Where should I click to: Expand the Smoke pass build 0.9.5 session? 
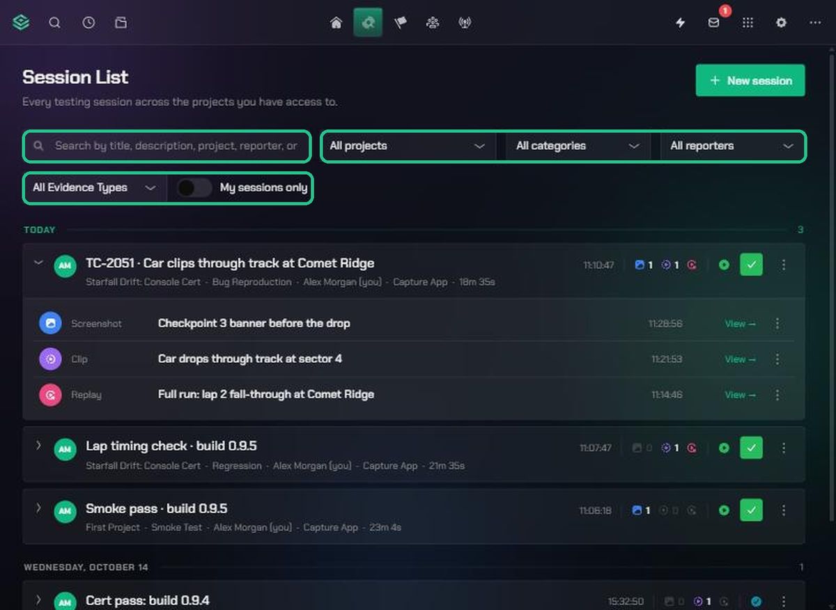(38, 508)
